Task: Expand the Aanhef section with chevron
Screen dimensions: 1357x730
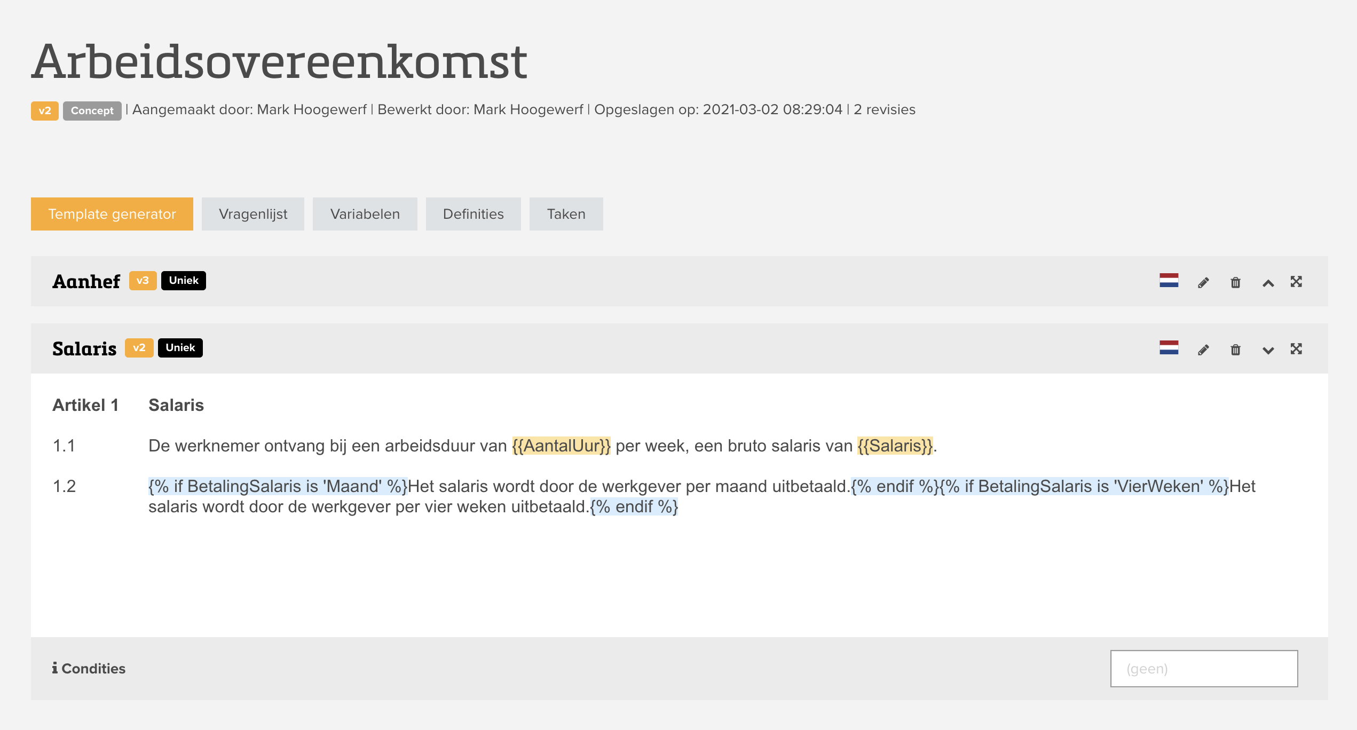Action: [x=1268, y=283]
